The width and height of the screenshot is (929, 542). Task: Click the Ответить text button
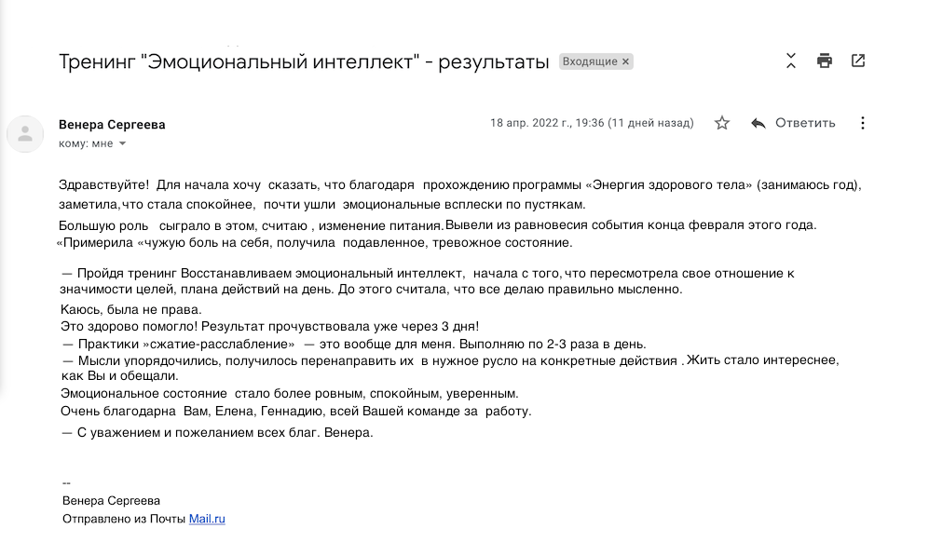pos(805,123)
